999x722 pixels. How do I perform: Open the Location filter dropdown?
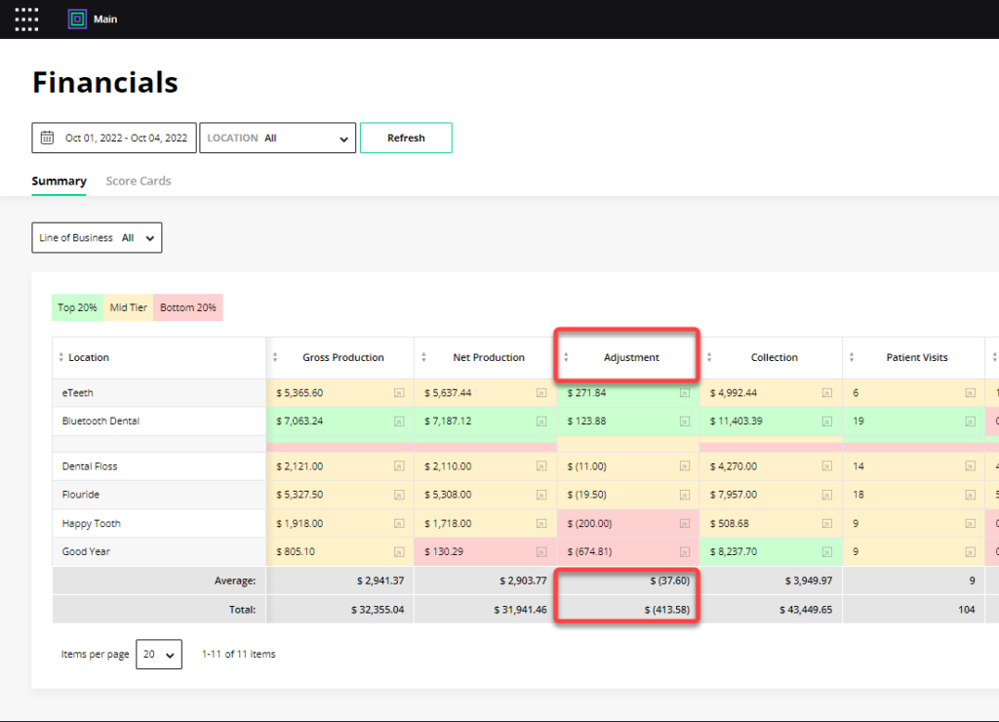pos(277,138)
